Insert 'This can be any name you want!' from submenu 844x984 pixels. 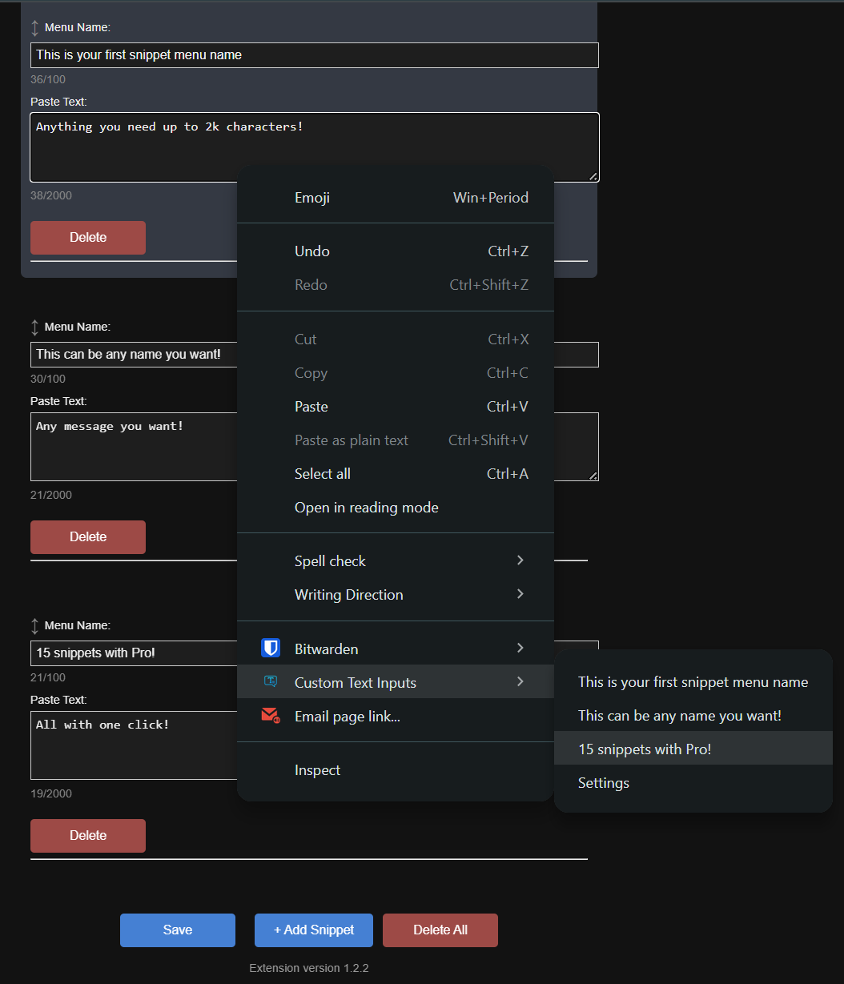point(693,716)
